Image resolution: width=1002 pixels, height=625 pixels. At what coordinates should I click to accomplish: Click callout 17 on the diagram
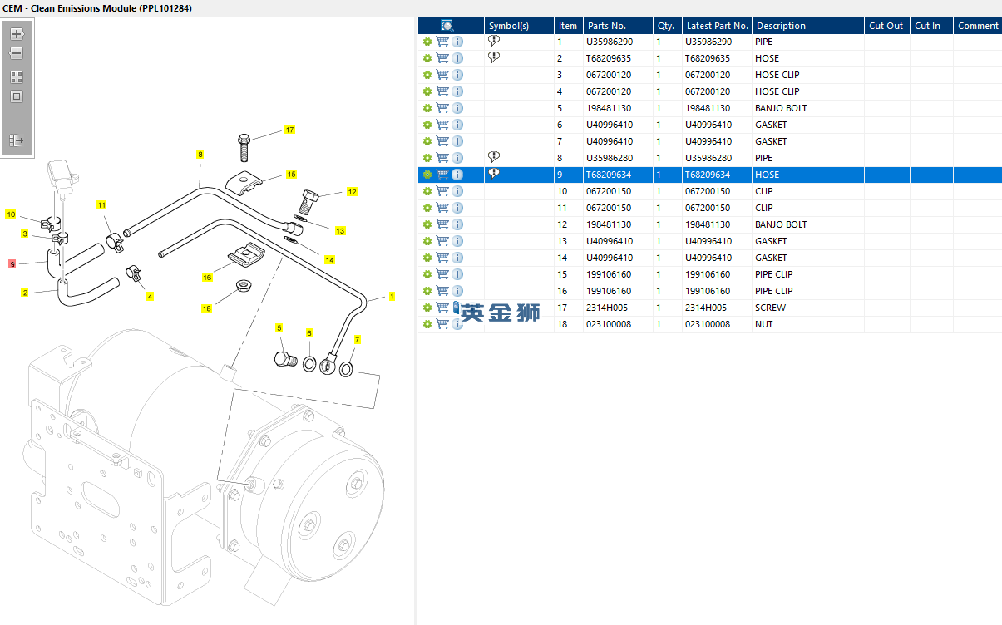coord(289,130)
